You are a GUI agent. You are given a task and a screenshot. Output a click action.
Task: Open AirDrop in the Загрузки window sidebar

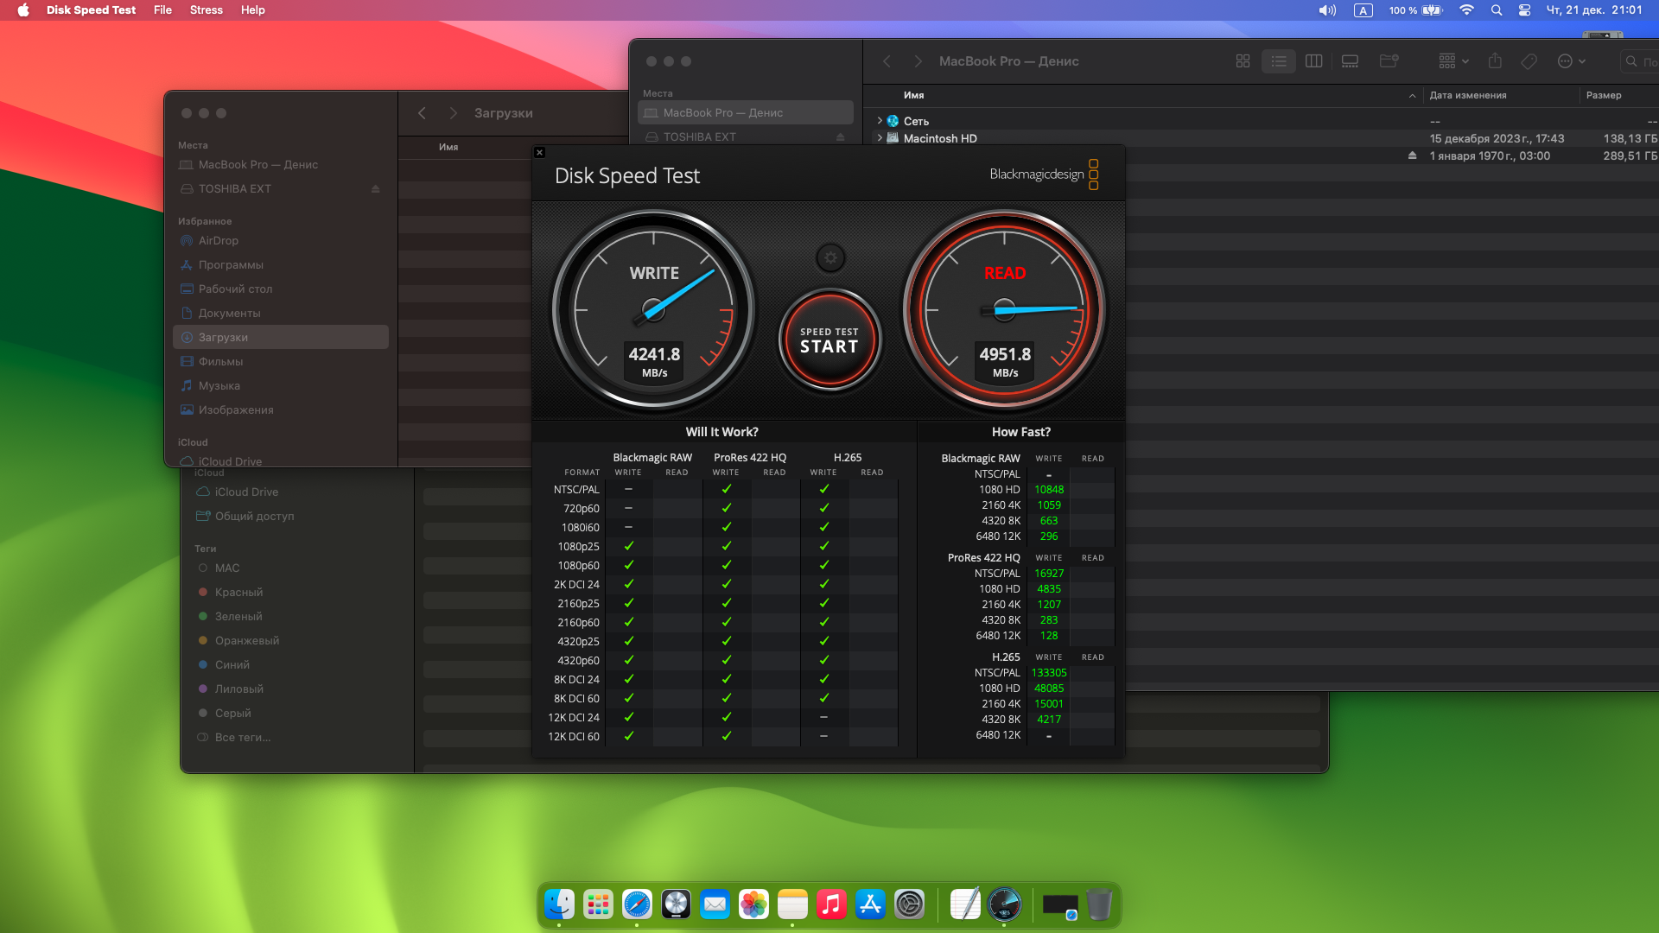click(281, 240)
